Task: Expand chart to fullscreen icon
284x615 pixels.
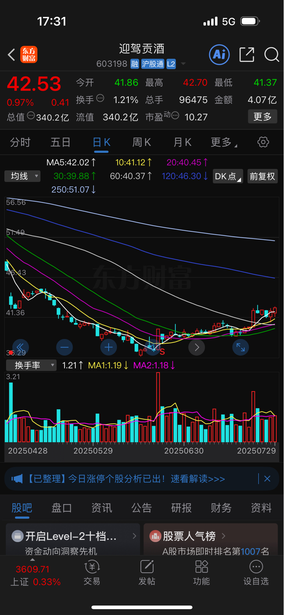Action: pos(240,347)
